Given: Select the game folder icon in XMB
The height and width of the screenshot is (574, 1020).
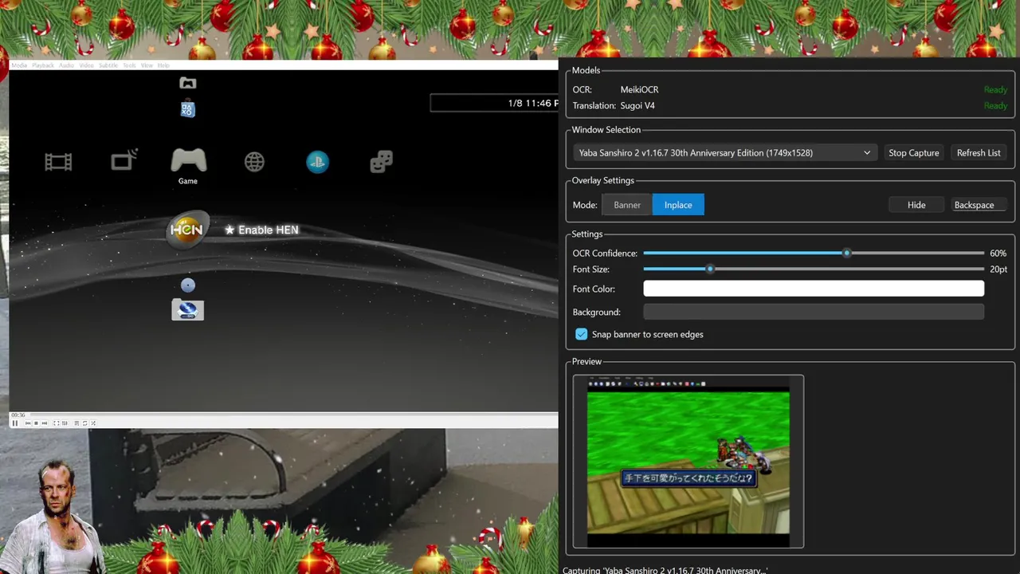Looking at the screenshot, I should click(188, 83).
